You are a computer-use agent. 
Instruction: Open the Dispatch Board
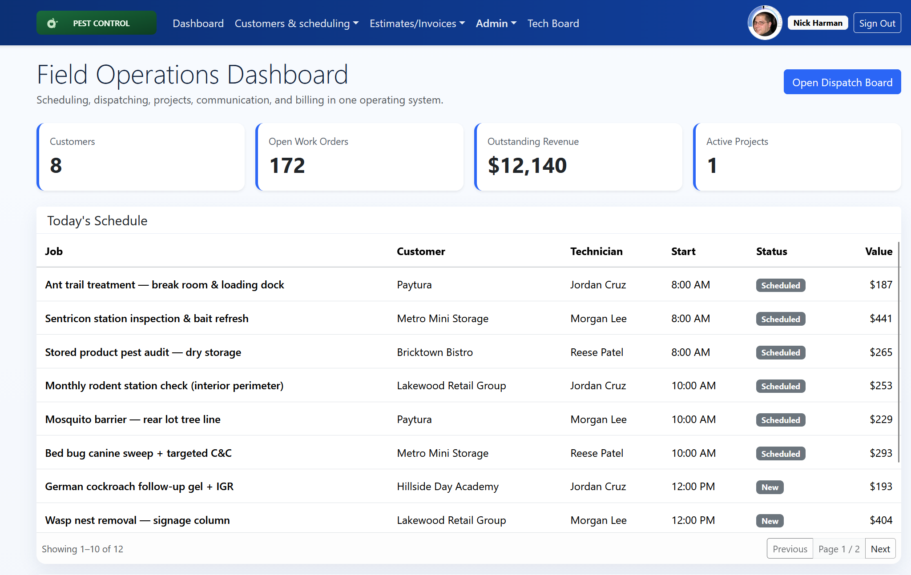[x=842, y=82]
